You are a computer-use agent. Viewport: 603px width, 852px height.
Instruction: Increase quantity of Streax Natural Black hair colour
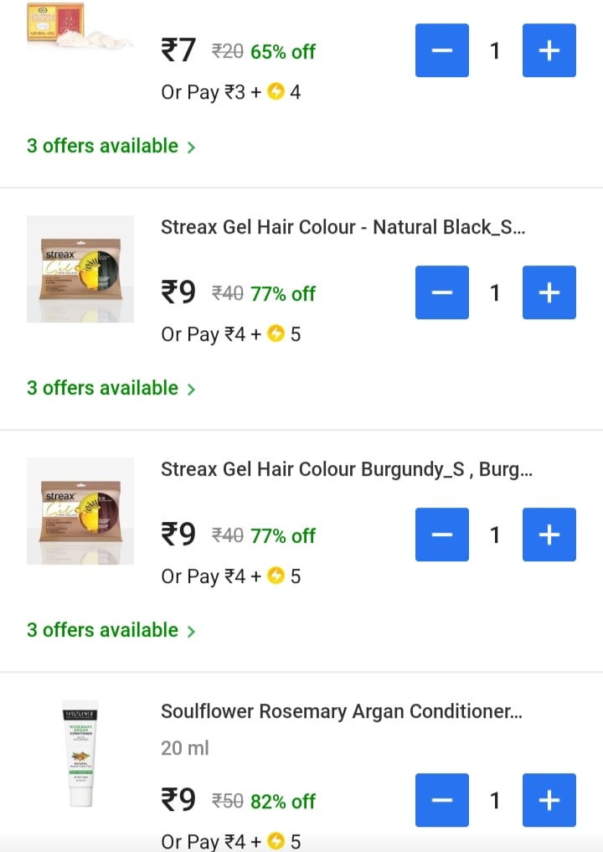pyautogui.click(x=549, y=292)
